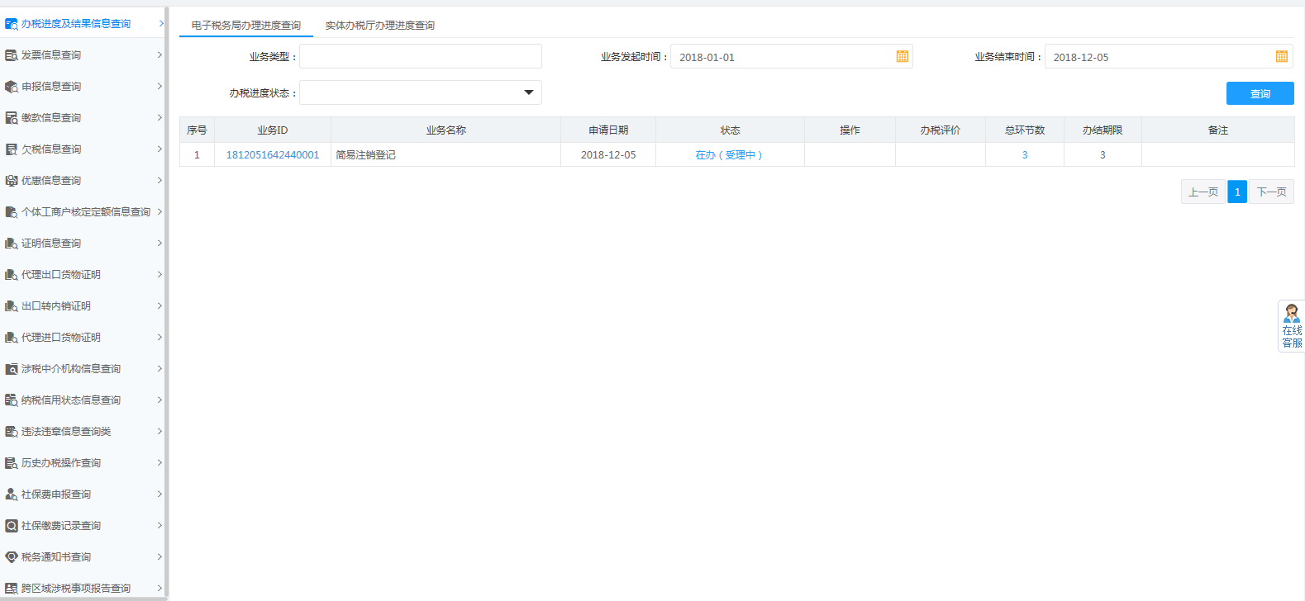Expand 发票信息查询 chevron arrow
The image size is (1305, 601).
coord(160,54)
